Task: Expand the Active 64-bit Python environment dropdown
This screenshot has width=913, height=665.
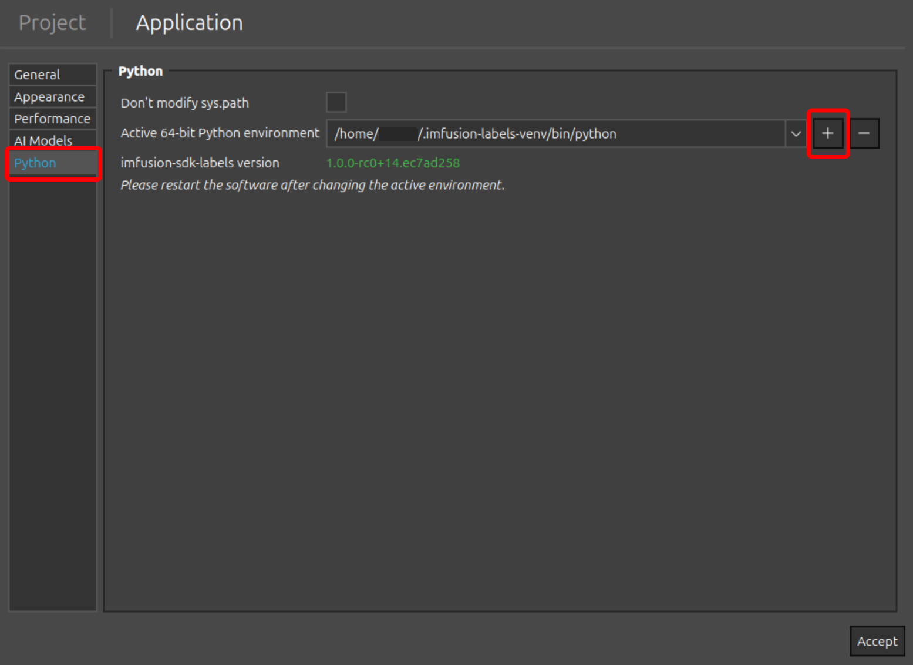Action: tap(796, 133)
